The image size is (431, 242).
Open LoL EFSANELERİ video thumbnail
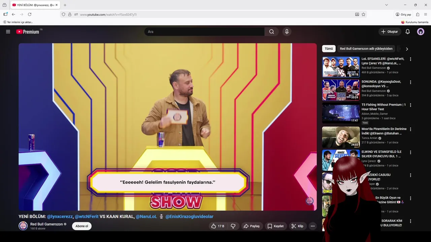tap(341, 67)
